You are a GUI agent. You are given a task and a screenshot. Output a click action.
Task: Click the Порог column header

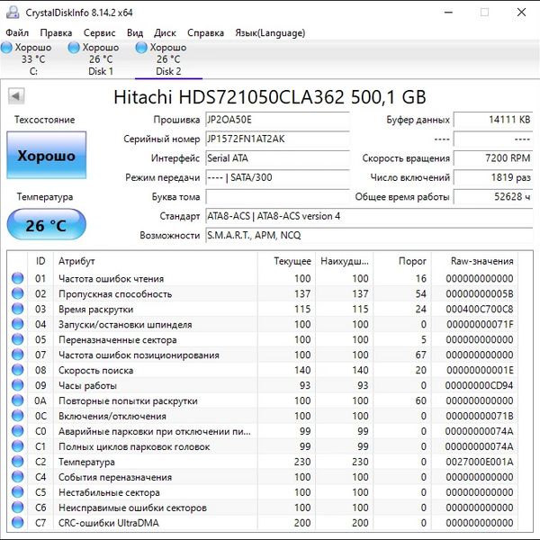[402, 261]
